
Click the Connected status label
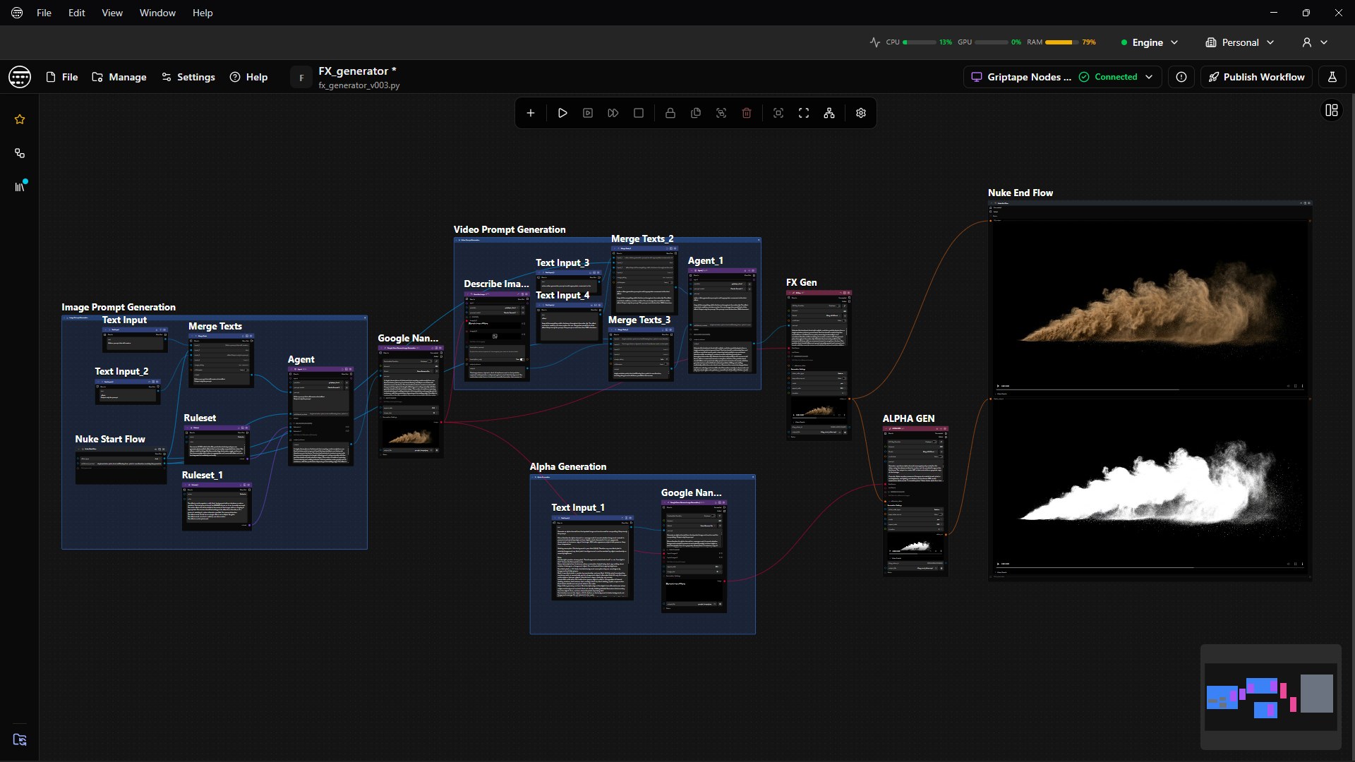[x=1116, y=77]
